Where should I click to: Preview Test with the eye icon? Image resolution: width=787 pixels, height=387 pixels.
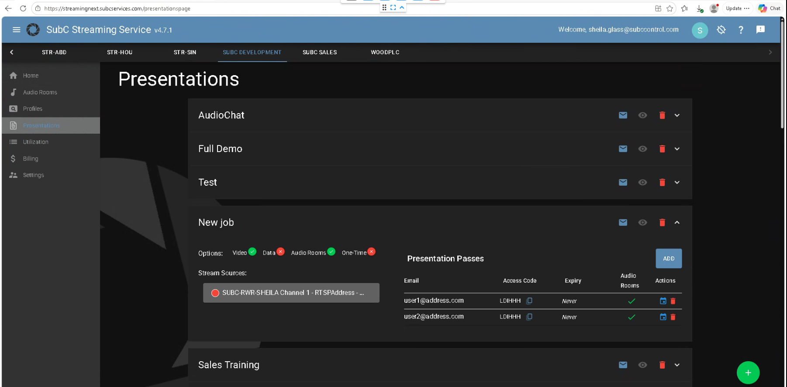tap(642, 183)
